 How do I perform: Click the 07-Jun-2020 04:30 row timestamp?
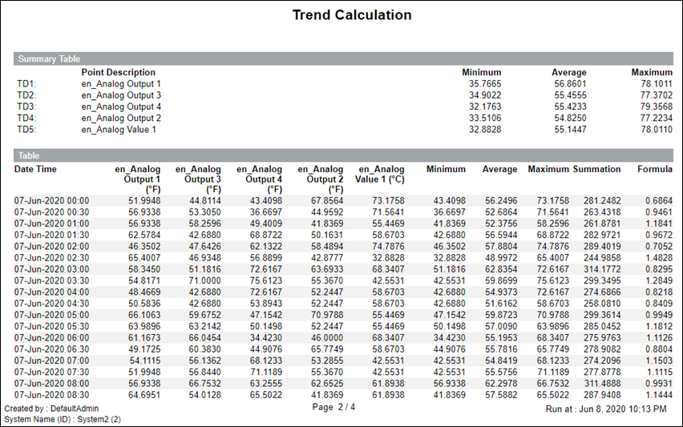[51, 304]
